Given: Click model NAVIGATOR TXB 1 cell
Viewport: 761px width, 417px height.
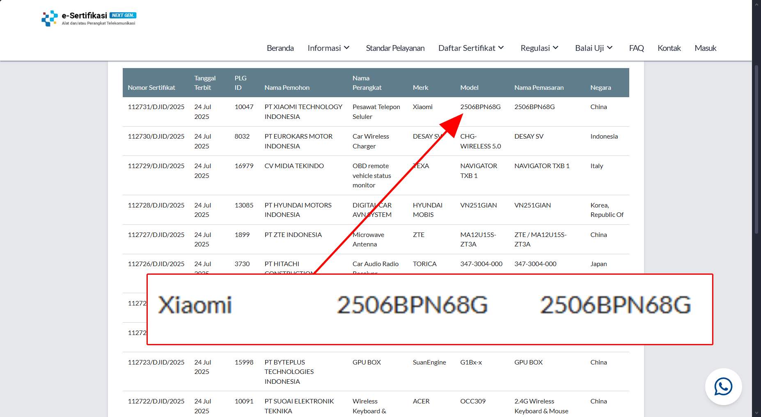Looking at the screenshot, I should click(x=478, y=171).
